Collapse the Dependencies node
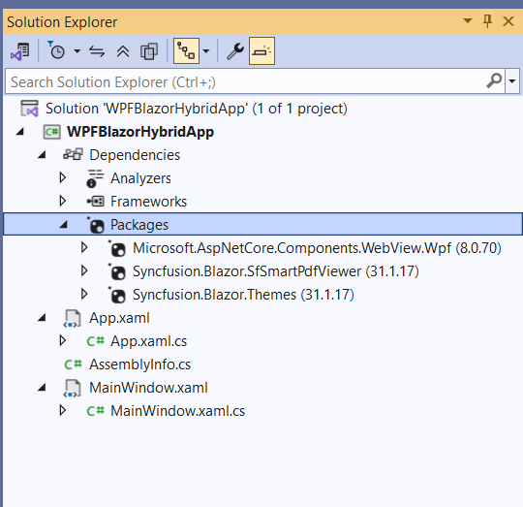This screenshot has height=507, width=523. coord(42,155)
